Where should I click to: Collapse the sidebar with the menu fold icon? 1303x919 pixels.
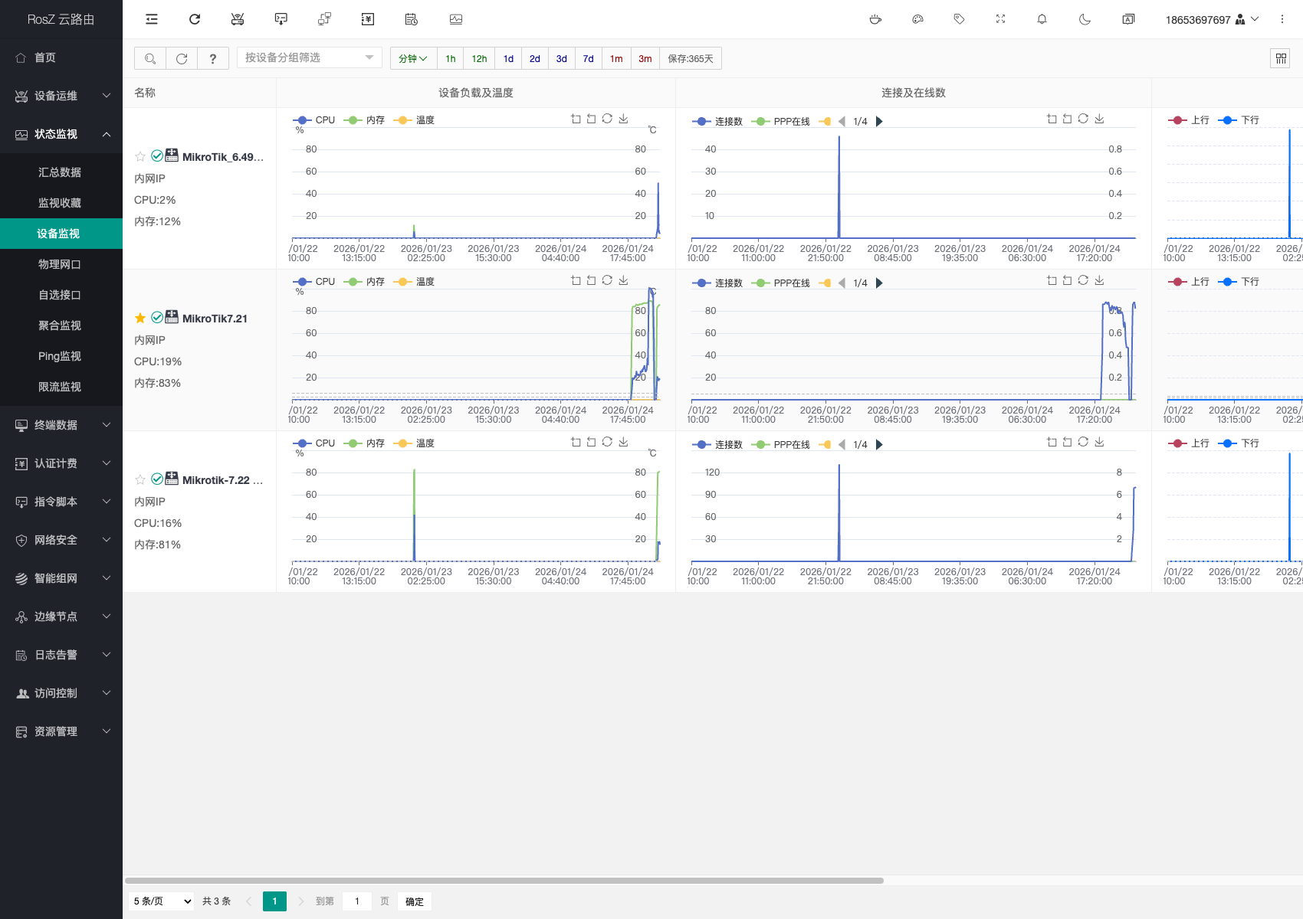[152, 19]
